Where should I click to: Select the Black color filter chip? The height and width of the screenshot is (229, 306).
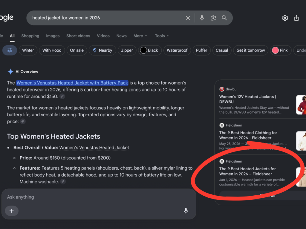tap(150, 50)
